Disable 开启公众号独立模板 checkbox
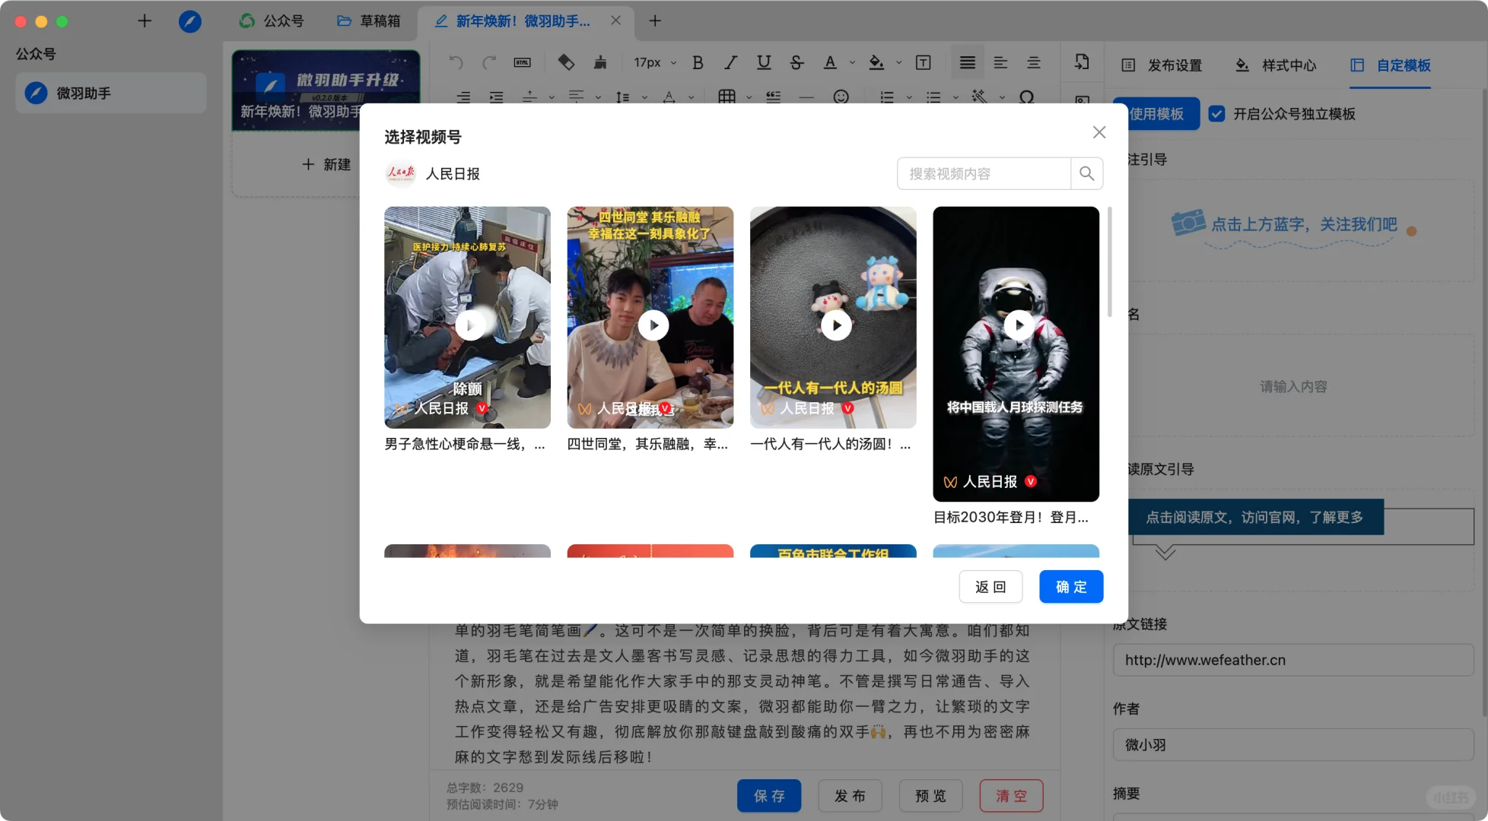The height and width of the screenshot is (821, 1488). tap(1217, 114)
